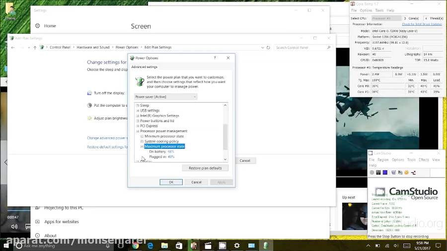Image resolution: width=447 pixels, height=251 pixels.
Task: Expand Power buttons and lid node
Action: pos(138,121)
